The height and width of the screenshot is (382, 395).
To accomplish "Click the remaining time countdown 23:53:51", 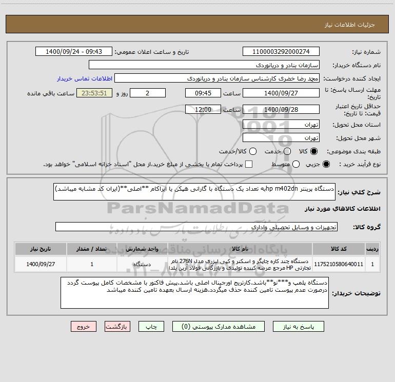I will click(94, 93).
